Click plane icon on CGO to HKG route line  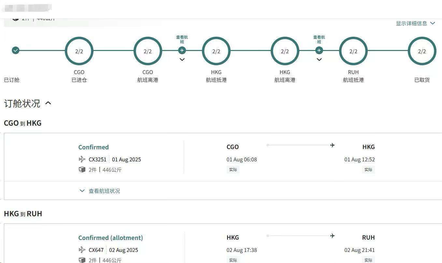point(332,145)
